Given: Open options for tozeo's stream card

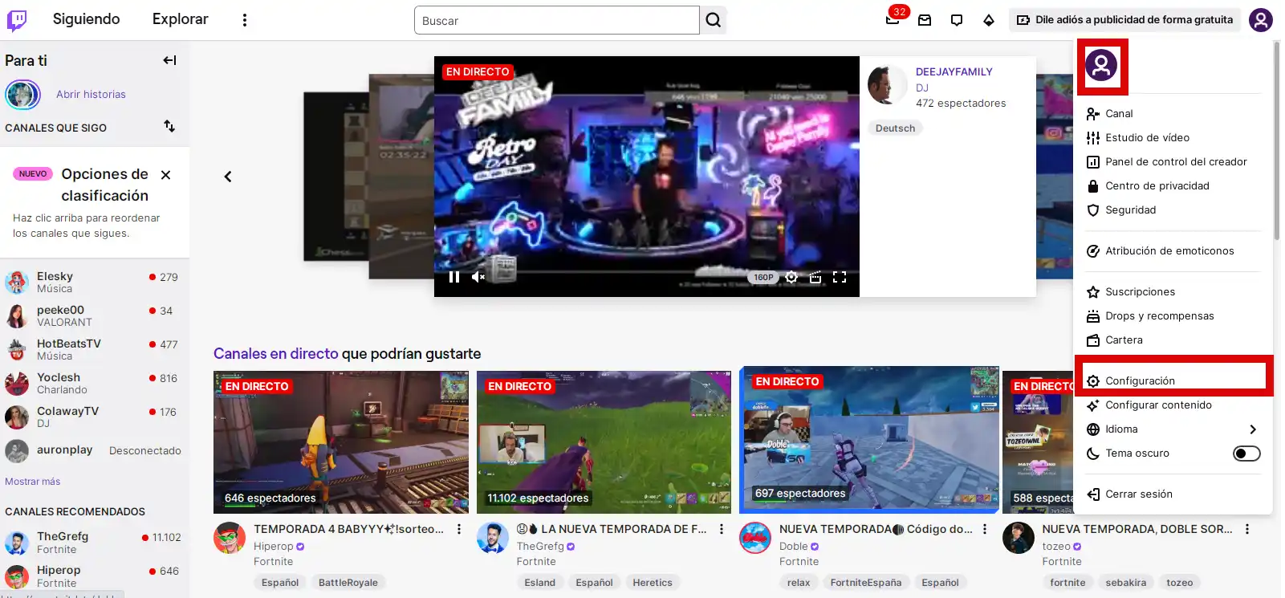Looking at the screenshot, I should click(x=1247, y=529).
